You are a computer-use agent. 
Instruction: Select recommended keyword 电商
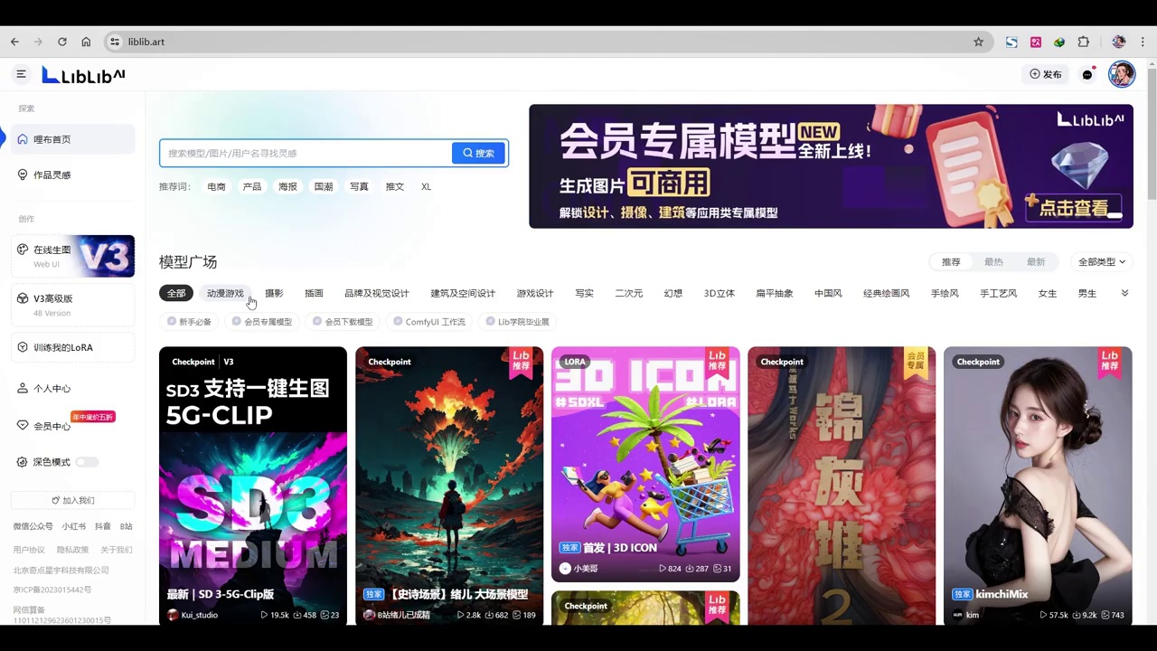tap(216, 186)
